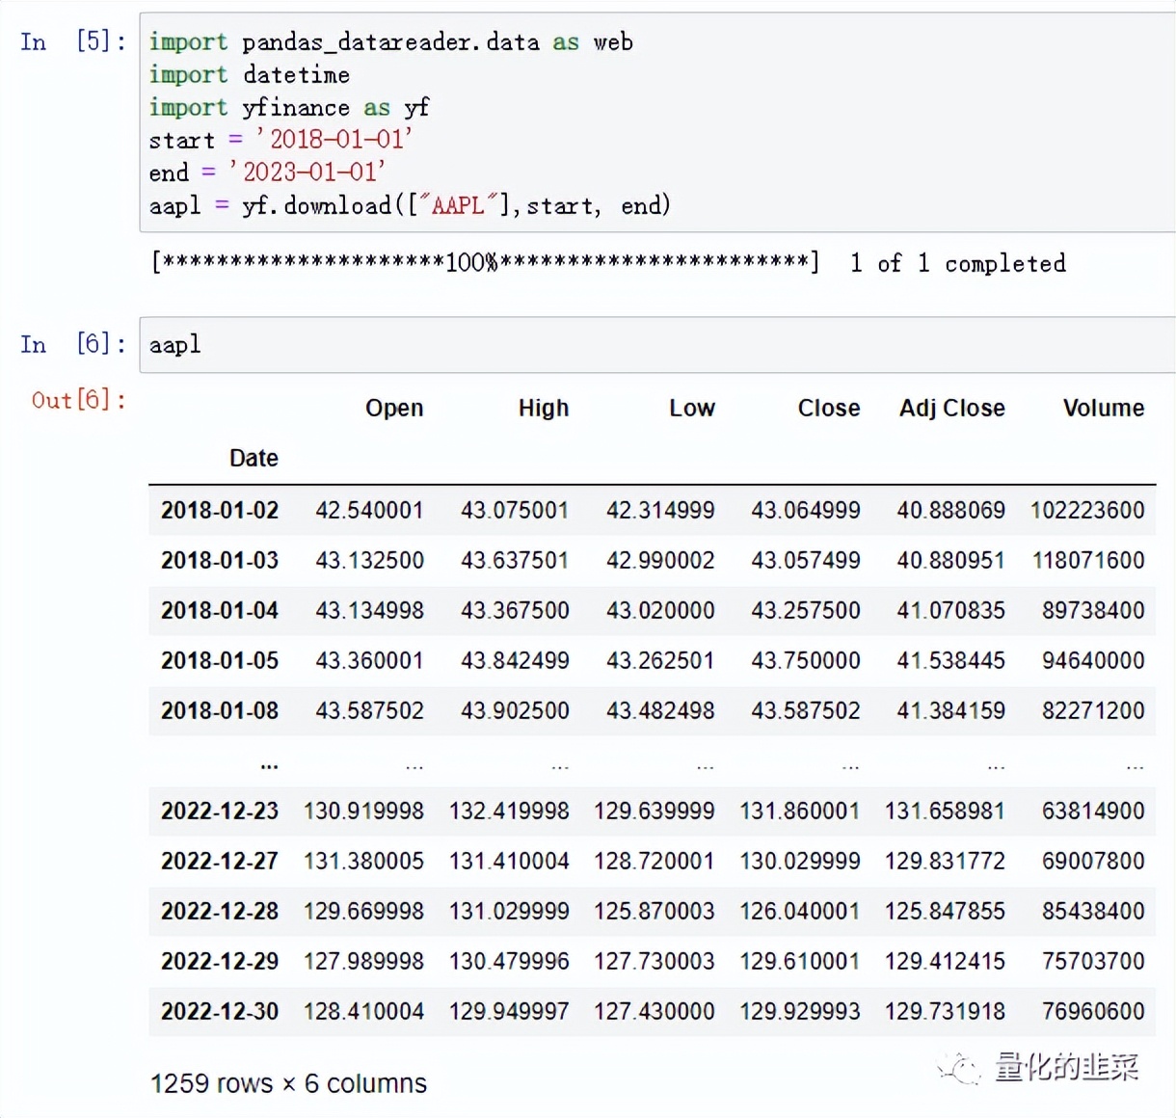Click the Volume value 102223600
Screen dimensions: 1176x1118
pyautogui.click(x=1087, y=510)
